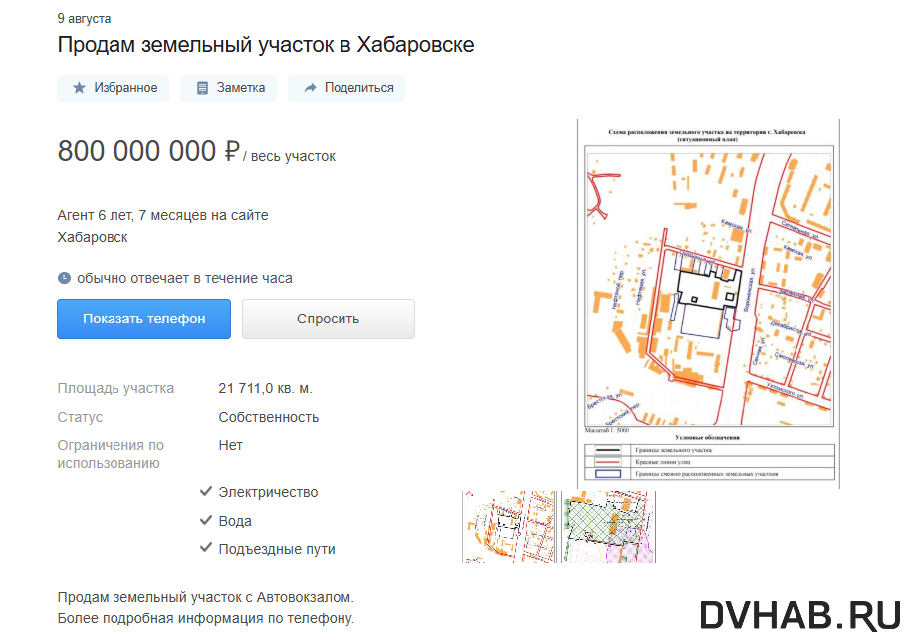Click the share arrow icon on Поделиться
Image resolution: width=910 pixels, height=642 pixels.
click(309, 88)
